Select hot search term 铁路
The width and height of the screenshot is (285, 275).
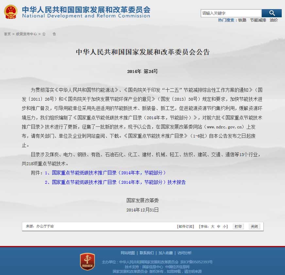click(x=242, y=20)
